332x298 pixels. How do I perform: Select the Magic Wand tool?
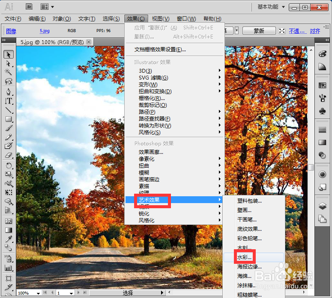(9, 72)
